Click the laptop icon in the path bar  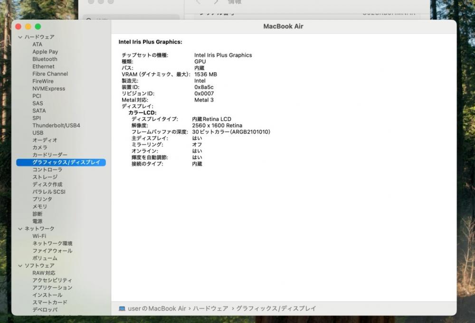tap(122, 309)
